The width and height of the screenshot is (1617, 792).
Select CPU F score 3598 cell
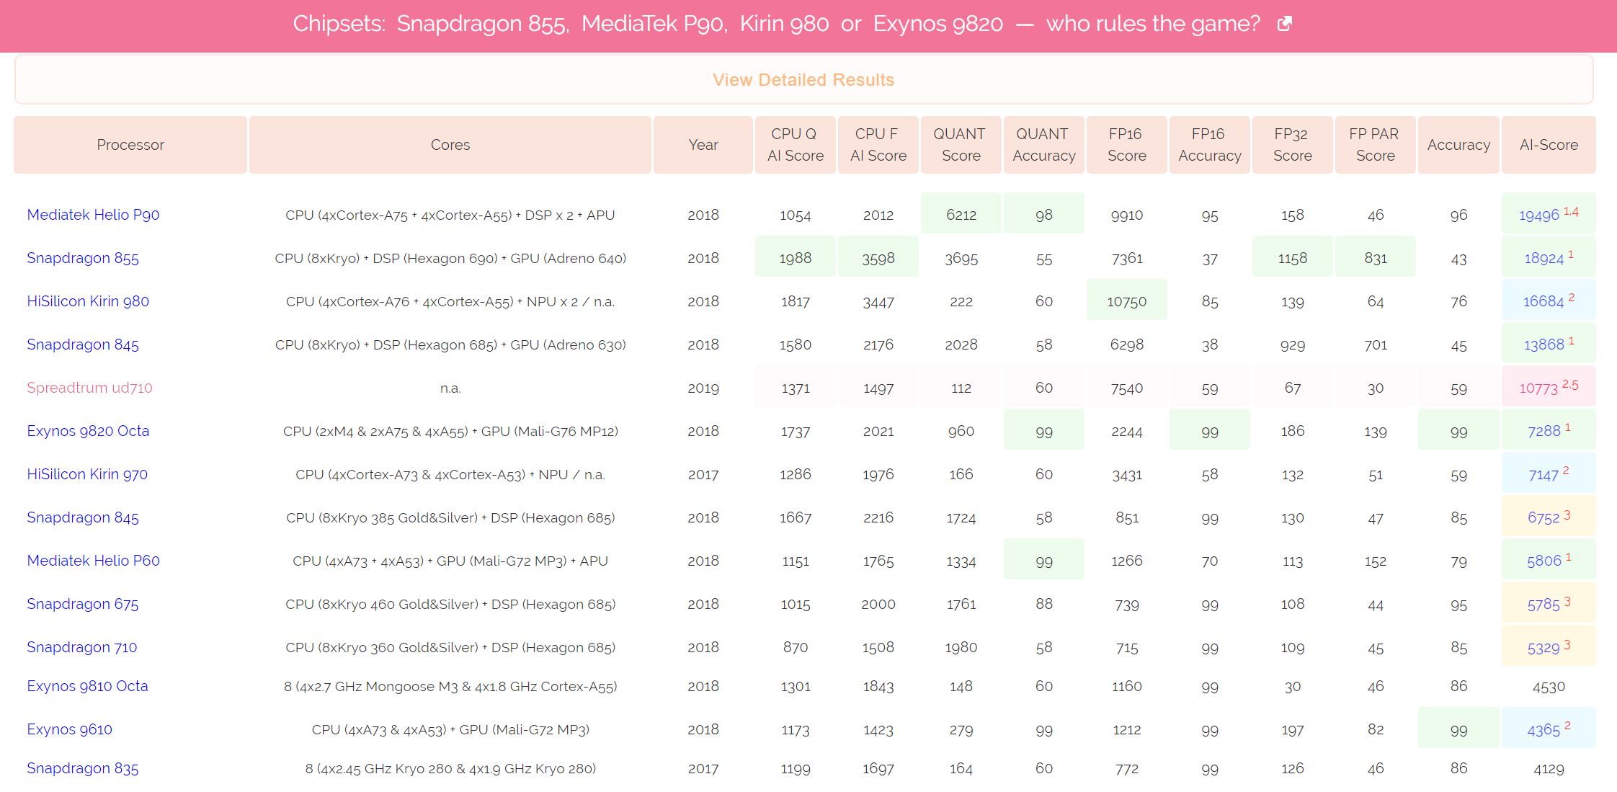pos(878,257)
